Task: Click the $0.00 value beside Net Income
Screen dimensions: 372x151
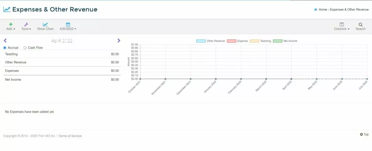Action: (115, 79)
